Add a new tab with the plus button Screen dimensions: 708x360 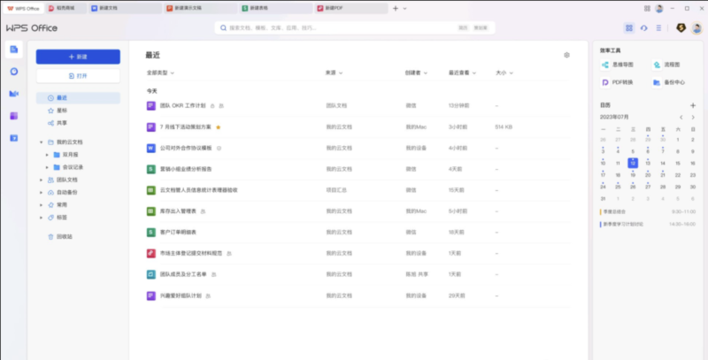coord(396,8)
